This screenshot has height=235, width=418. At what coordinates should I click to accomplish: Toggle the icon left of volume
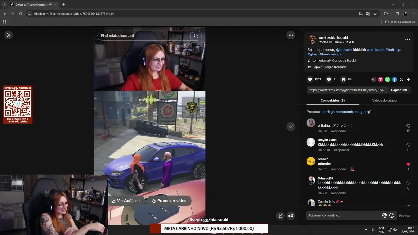(280, 216)
